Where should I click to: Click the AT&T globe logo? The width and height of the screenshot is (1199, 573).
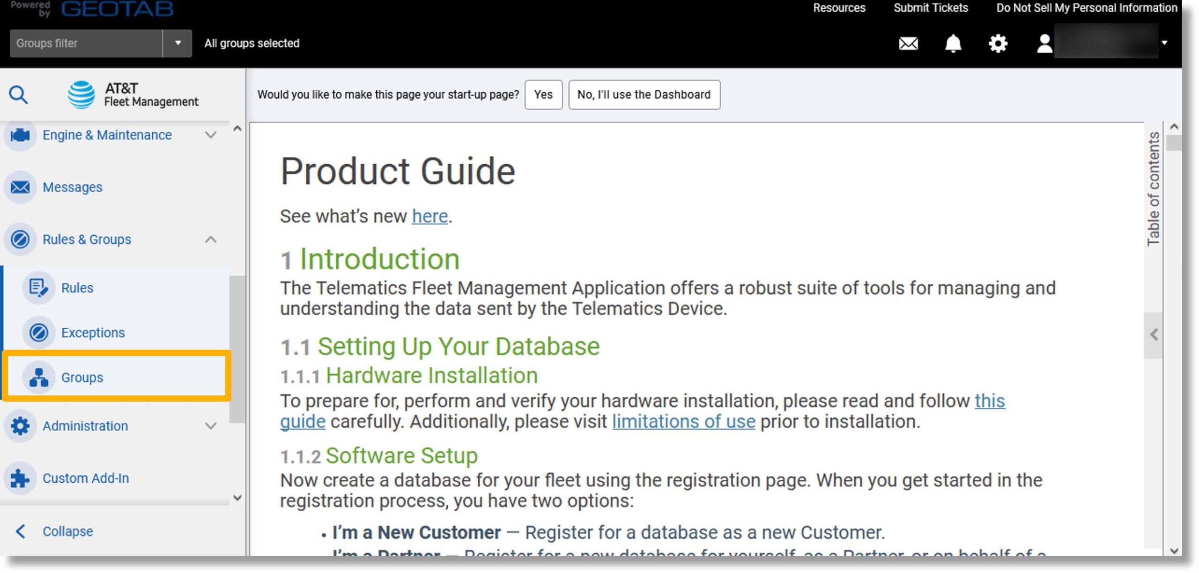[81, 95]
